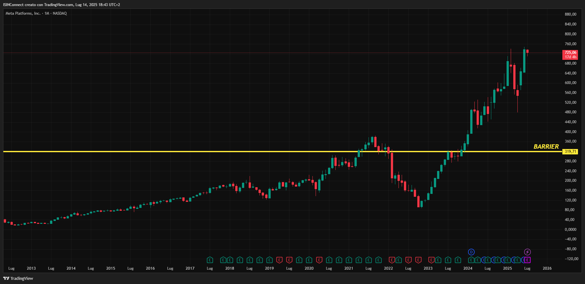The height and width of the screenshot is (284, 585).
Task: Click the Meta Platforms, Inc. symbol title
Action: pyautogui.click(x=23, y=13)
